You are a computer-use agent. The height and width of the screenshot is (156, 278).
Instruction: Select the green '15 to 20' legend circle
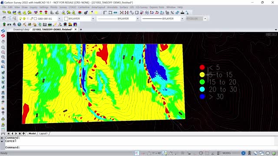[202, 82]
